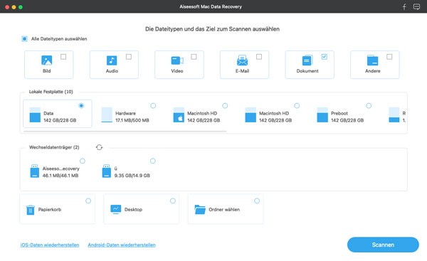The width and height of the screenshot is (427, 261).
Task: Select the Ordner wählen radio button
Action: click(257, 201)
